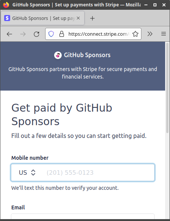Open the Firefox hamburger menu
Image resolution: width=170 pixels, height=221 pixels.
pos(164,34)
